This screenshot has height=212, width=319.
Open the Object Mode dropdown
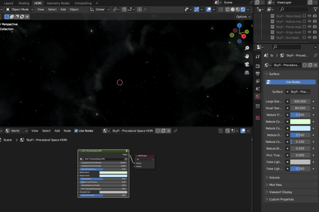pyautogui.click(x=19, y=9)
